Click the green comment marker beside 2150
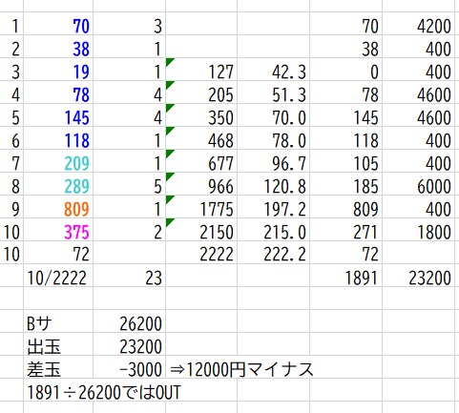The height and width of the screenshot is (413, 459). (170, 222)
